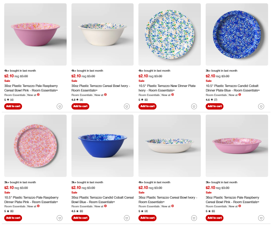This screenshot has width=272, height=226.
Task: Click Room Essentials brand under Pink Dinner Plate
Action: [x=15, y=206]
